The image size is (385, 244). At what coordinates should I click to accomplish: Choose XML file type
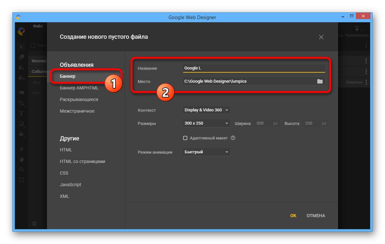[64, 196]
